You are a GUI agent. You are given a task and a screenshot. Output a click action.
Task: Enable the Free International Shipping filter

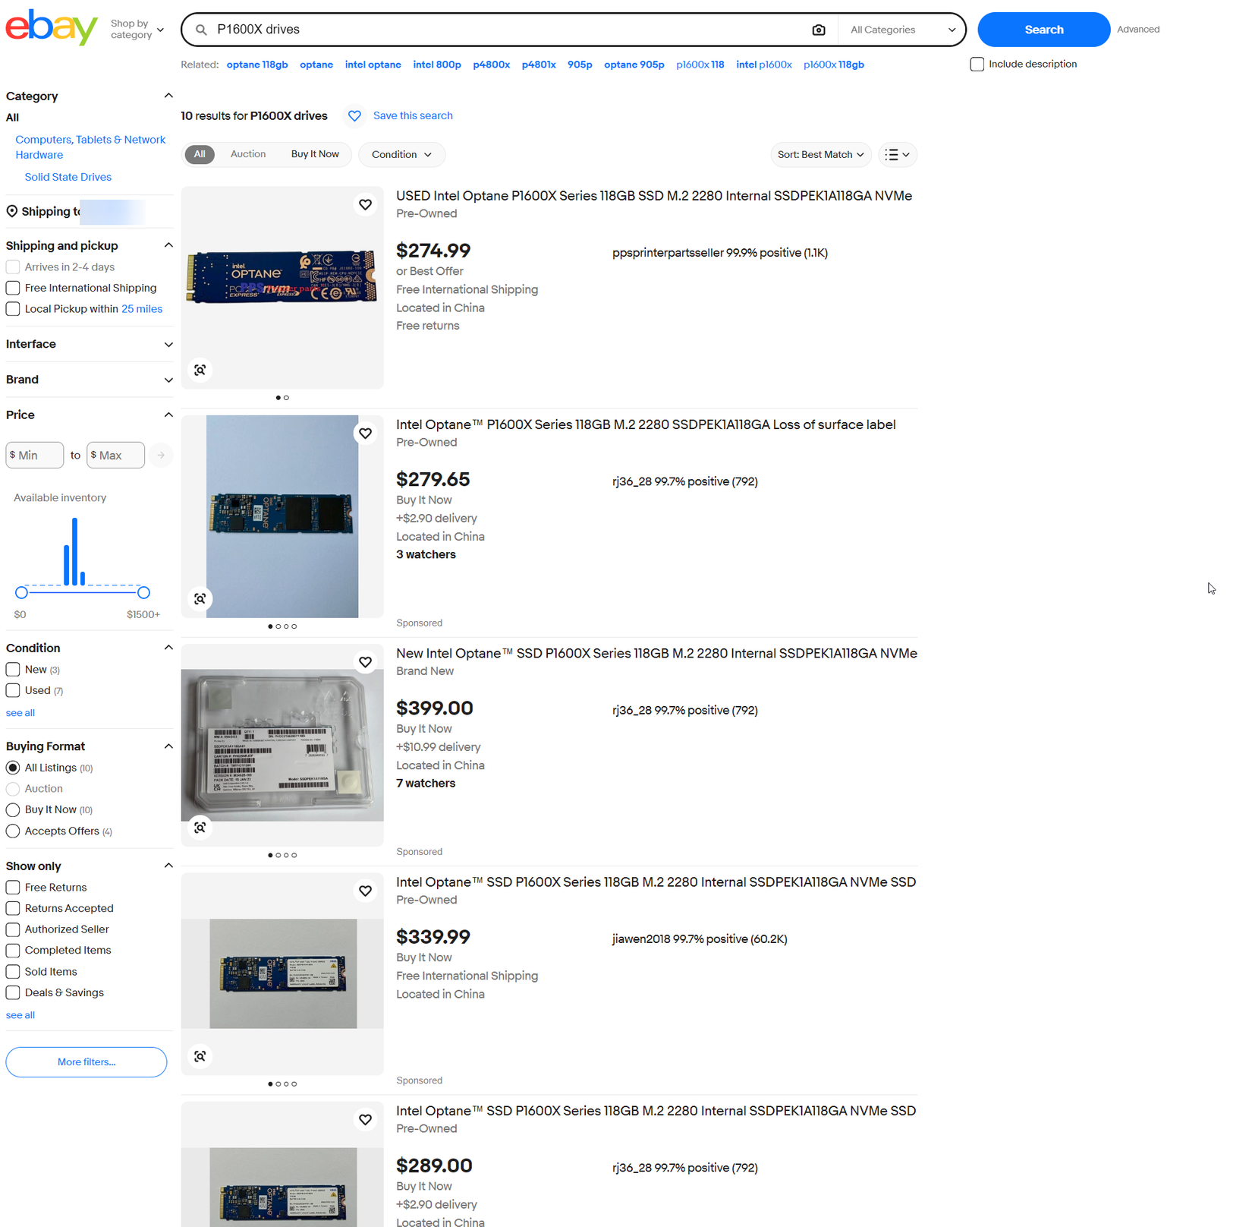pyautogui.click(x=13, y=288)
